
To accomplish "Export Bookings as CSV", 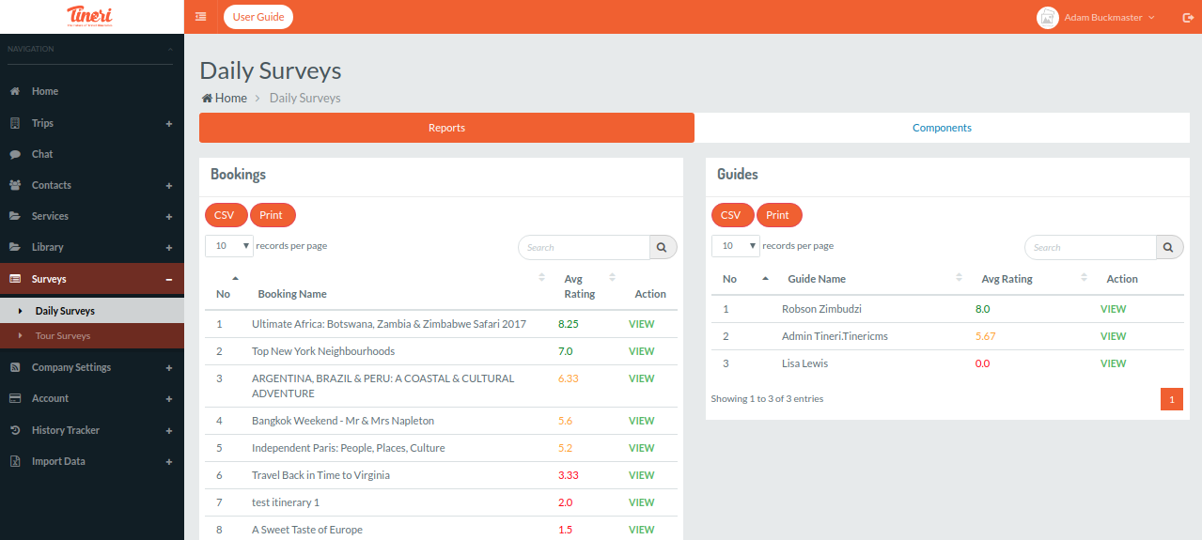I will [x=226, y=215].
